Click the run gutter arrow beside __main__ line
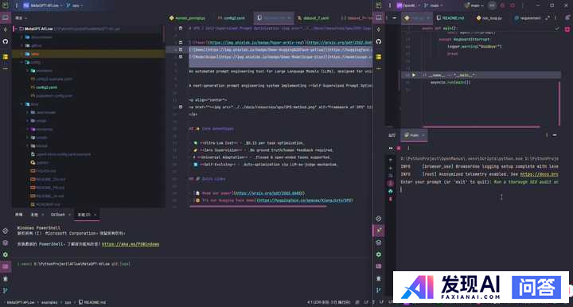Screen dimensions: 573x307 tap(414, 75)
